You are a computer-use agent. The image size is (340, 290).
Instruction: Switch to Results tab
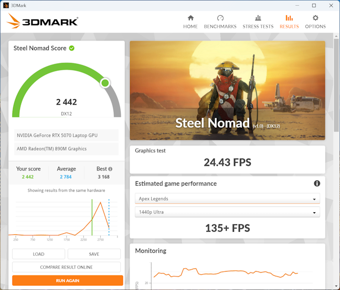[x=289, y=22]
